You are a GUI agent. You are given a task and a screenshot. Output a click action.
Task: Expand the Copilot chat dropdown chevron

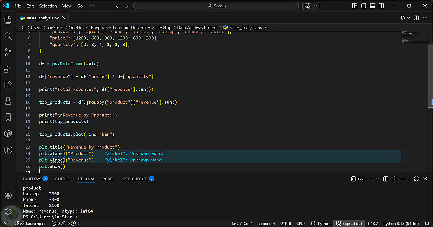tap(315, 6)
